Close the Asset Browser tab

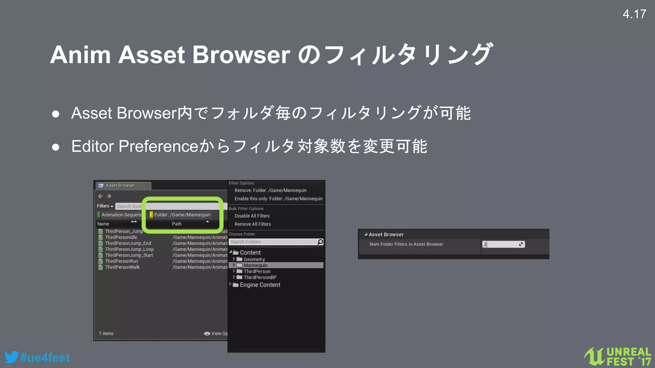pyautogui.click(x=146, y=186)
